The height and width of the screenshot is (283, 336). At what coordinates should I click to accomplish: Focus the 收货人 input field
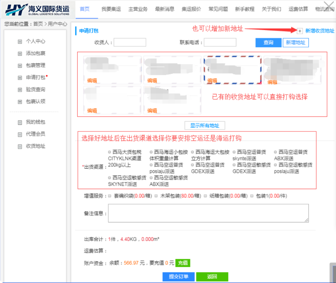pos(130,42)
